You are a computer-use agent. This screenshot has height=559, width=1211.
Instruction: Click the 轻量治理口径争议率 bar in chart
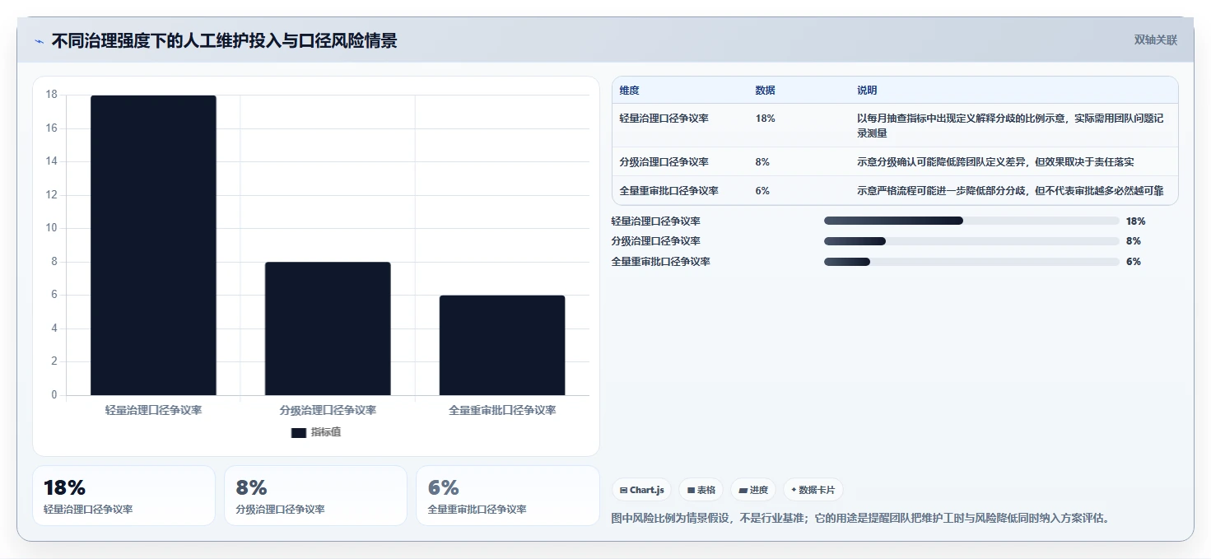point(153,245)
